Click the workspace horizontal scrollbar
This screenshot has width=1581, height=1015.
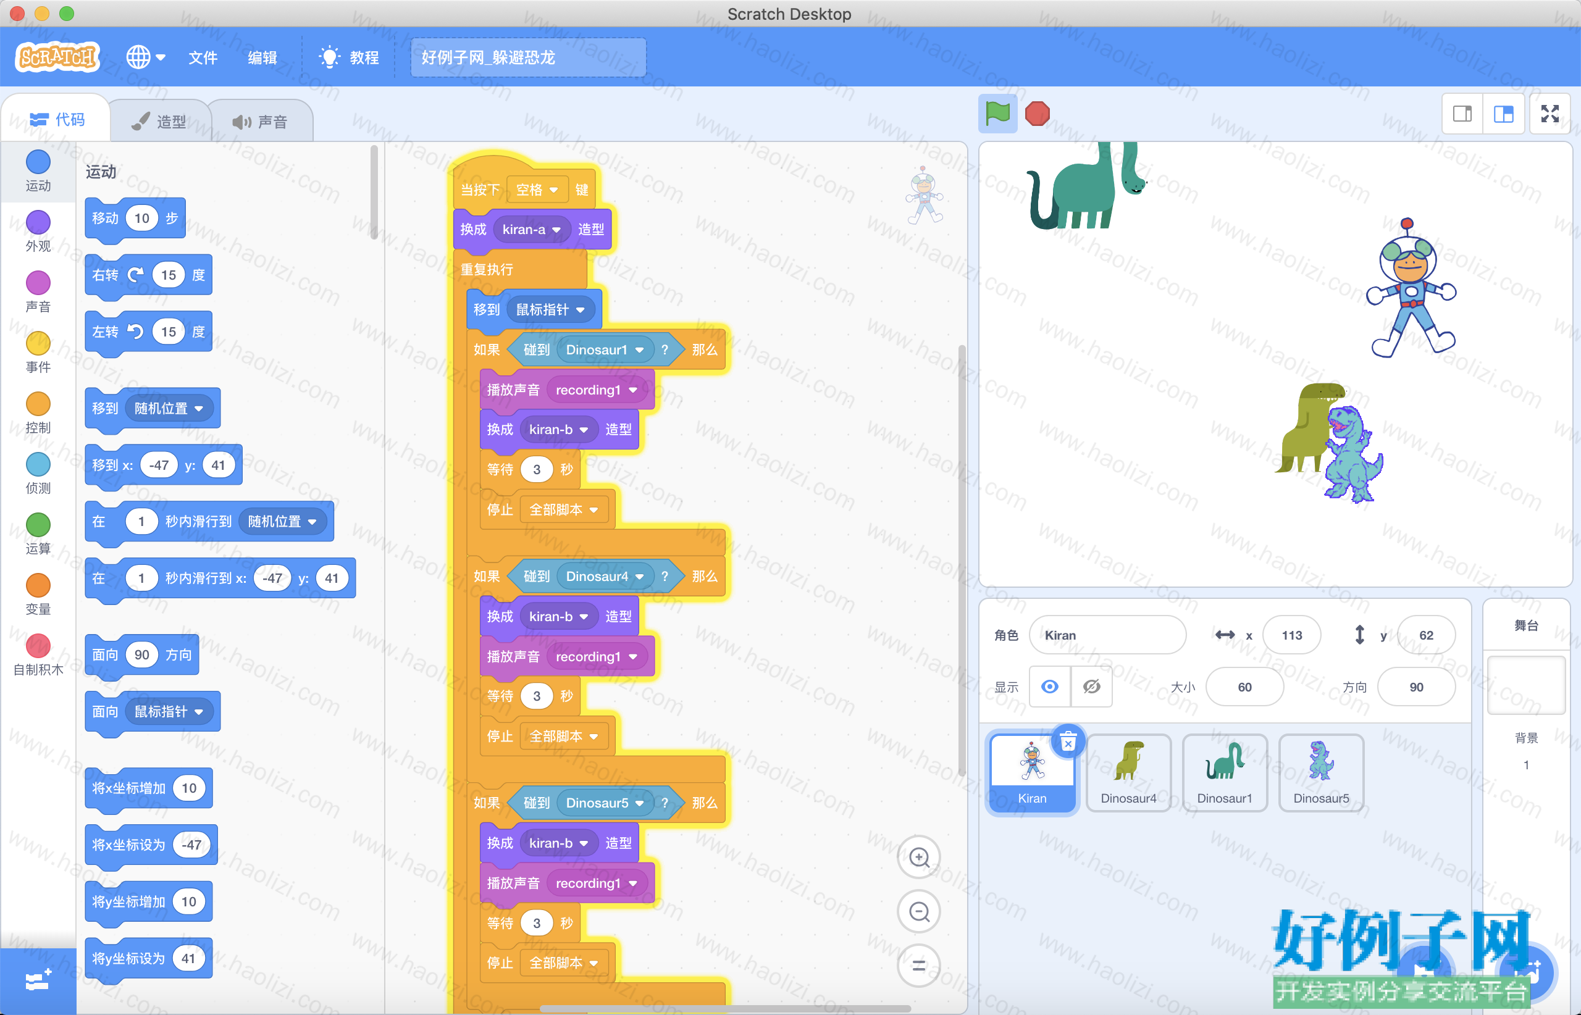click(725, 1008)
